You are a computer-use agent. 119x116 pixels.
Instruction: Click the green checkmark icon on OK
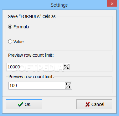(x=21, y=104)
